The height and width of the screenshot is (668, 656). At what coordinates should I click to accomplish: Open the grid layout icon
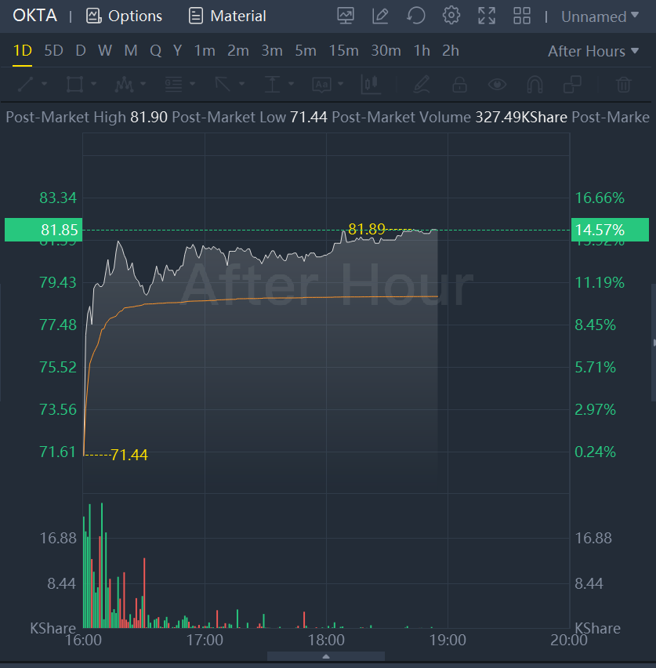pos(522,16)
